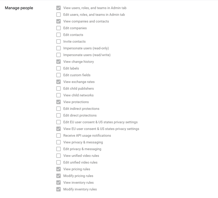Disable View exchange rates checkbox
Image resolution: width=218 pixels, height=198 pixels.
[x=59, y=82]
